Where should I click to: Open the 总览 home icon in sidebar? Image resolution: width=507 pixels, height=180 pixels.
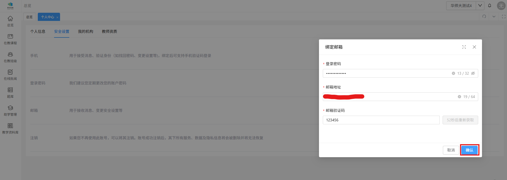10,19
